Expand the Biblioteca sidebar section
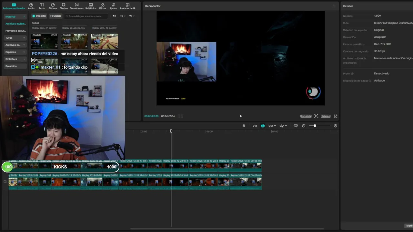 [15, 59]
